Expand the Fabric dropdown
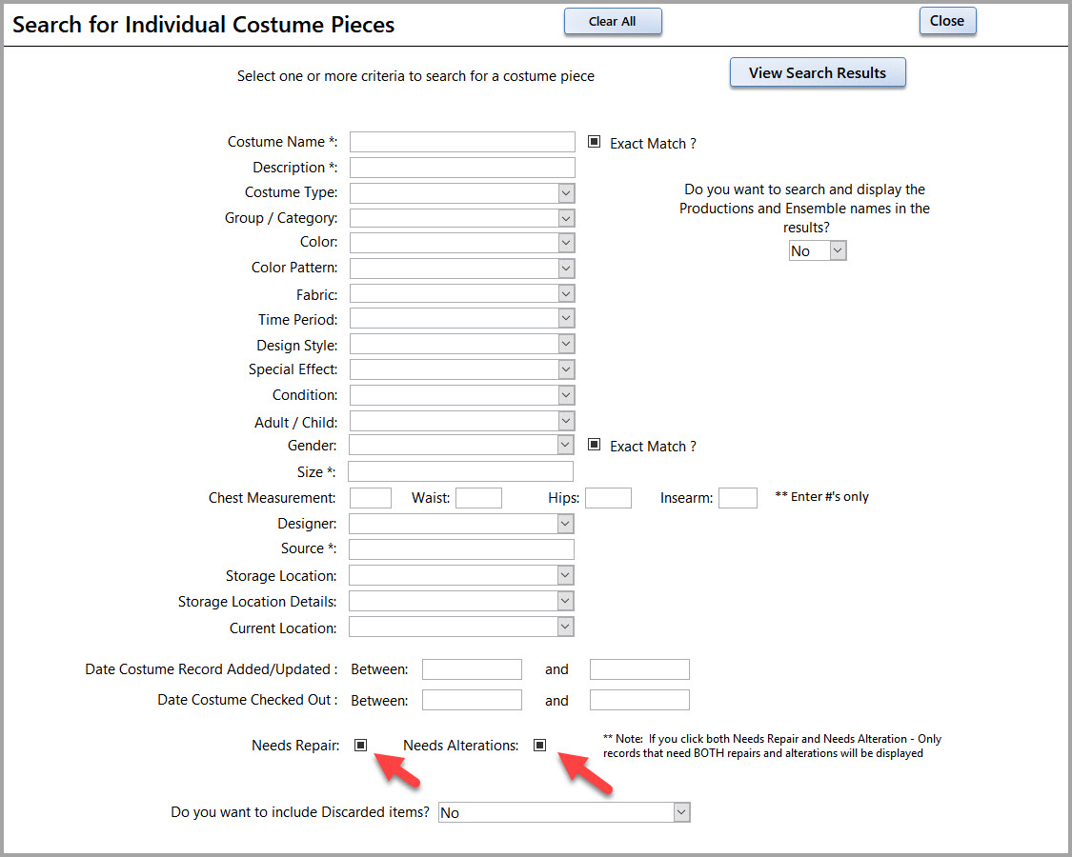 tap(566, 294)
